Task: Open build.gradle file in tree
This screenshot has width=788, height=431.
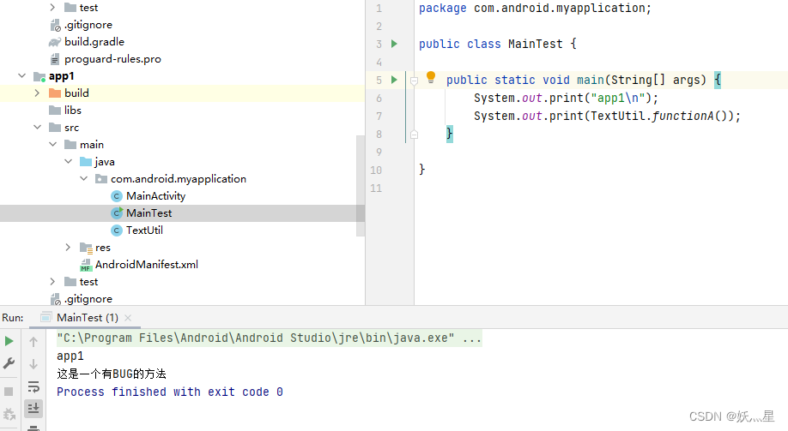Action: pos(94,42)
